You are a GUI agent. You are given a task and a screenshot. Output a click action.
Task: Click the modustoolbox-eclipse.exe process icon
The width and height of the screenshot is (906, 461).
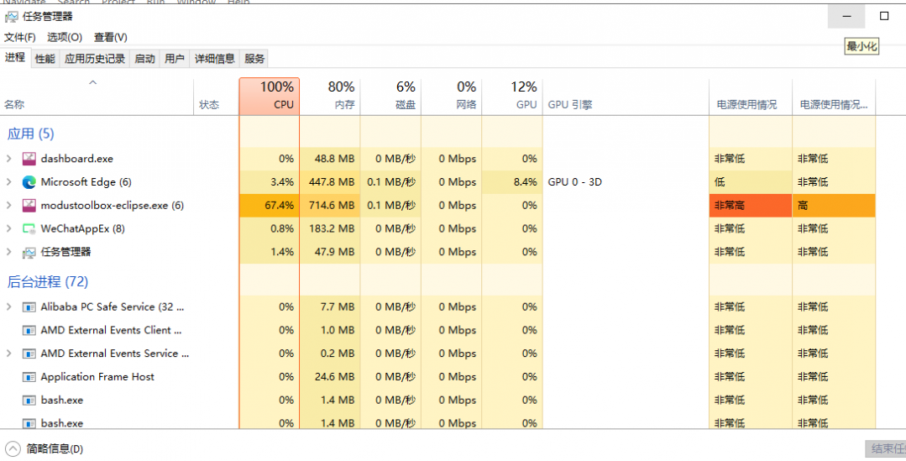(x=29, y=205)
